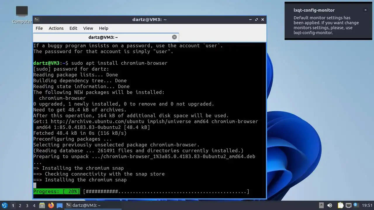Screen dimensions: 374x210
Task: Launch Firefox from the panel
Action: [51, 205]
